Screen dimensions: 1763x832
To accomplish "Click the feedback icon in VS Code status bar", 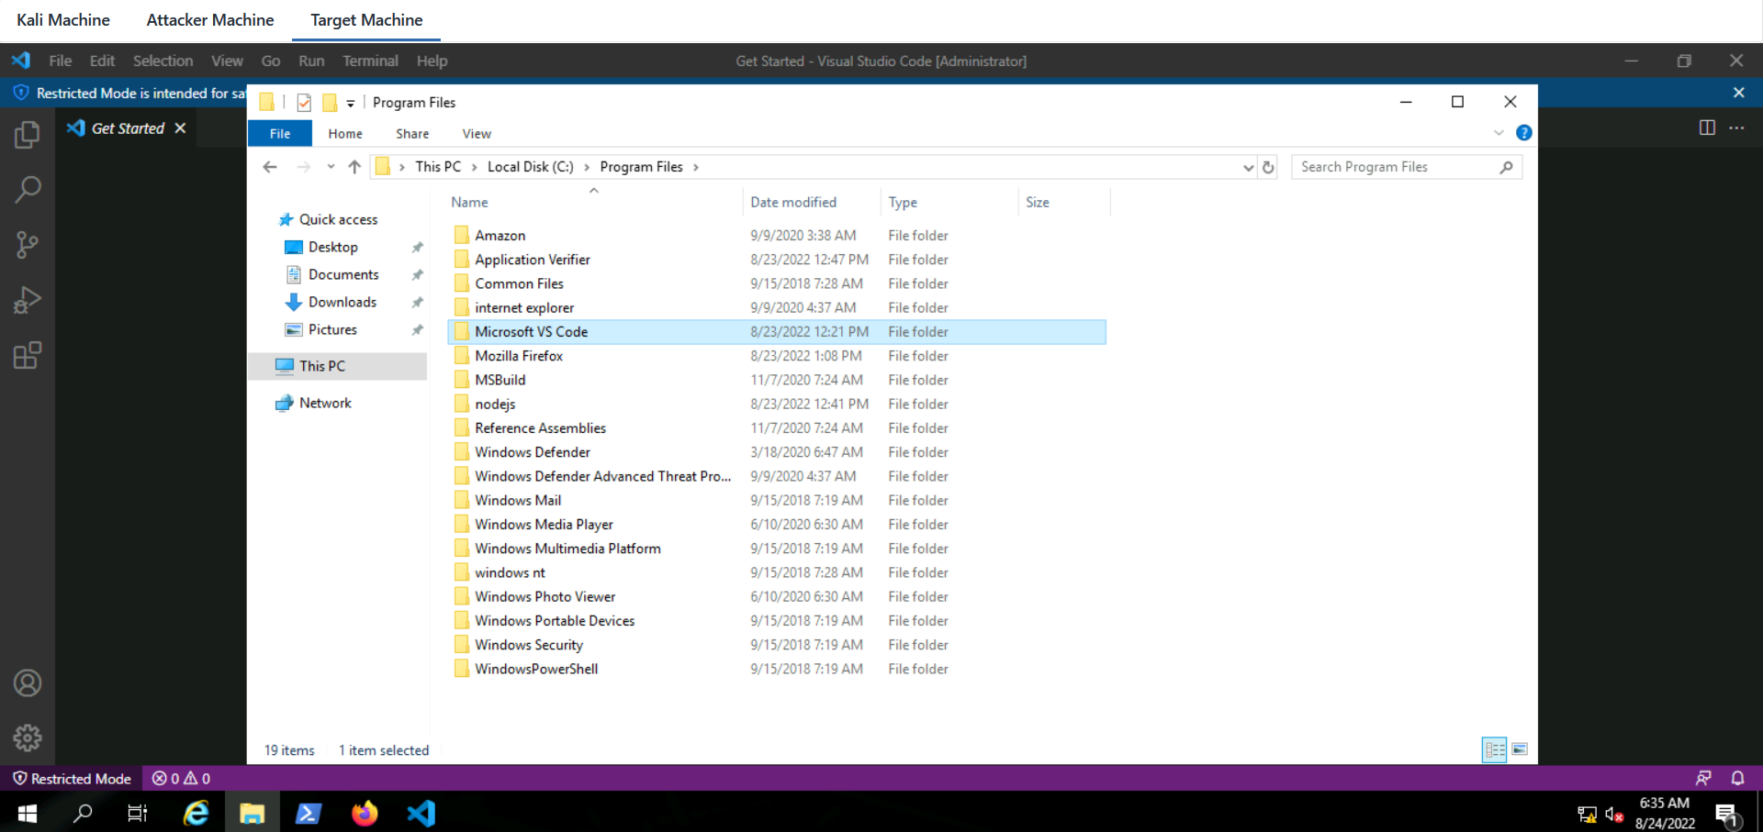I will 1703,778.
